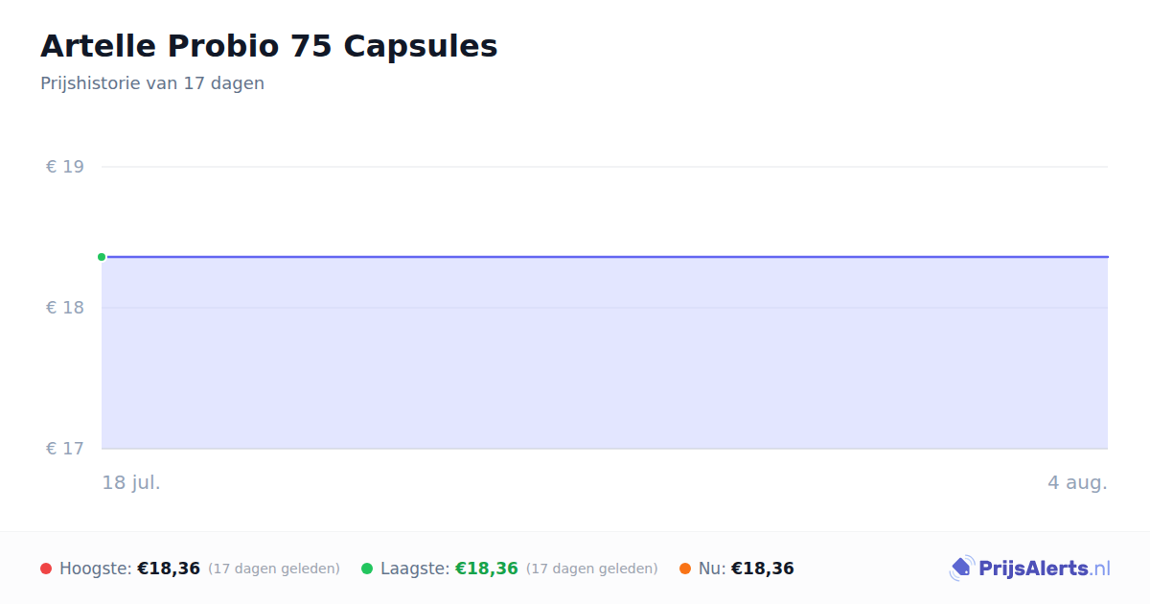The height and width of the screenshot is (604, 1150).
Task: Click the blue price line on chart
Action: (605, 257)
